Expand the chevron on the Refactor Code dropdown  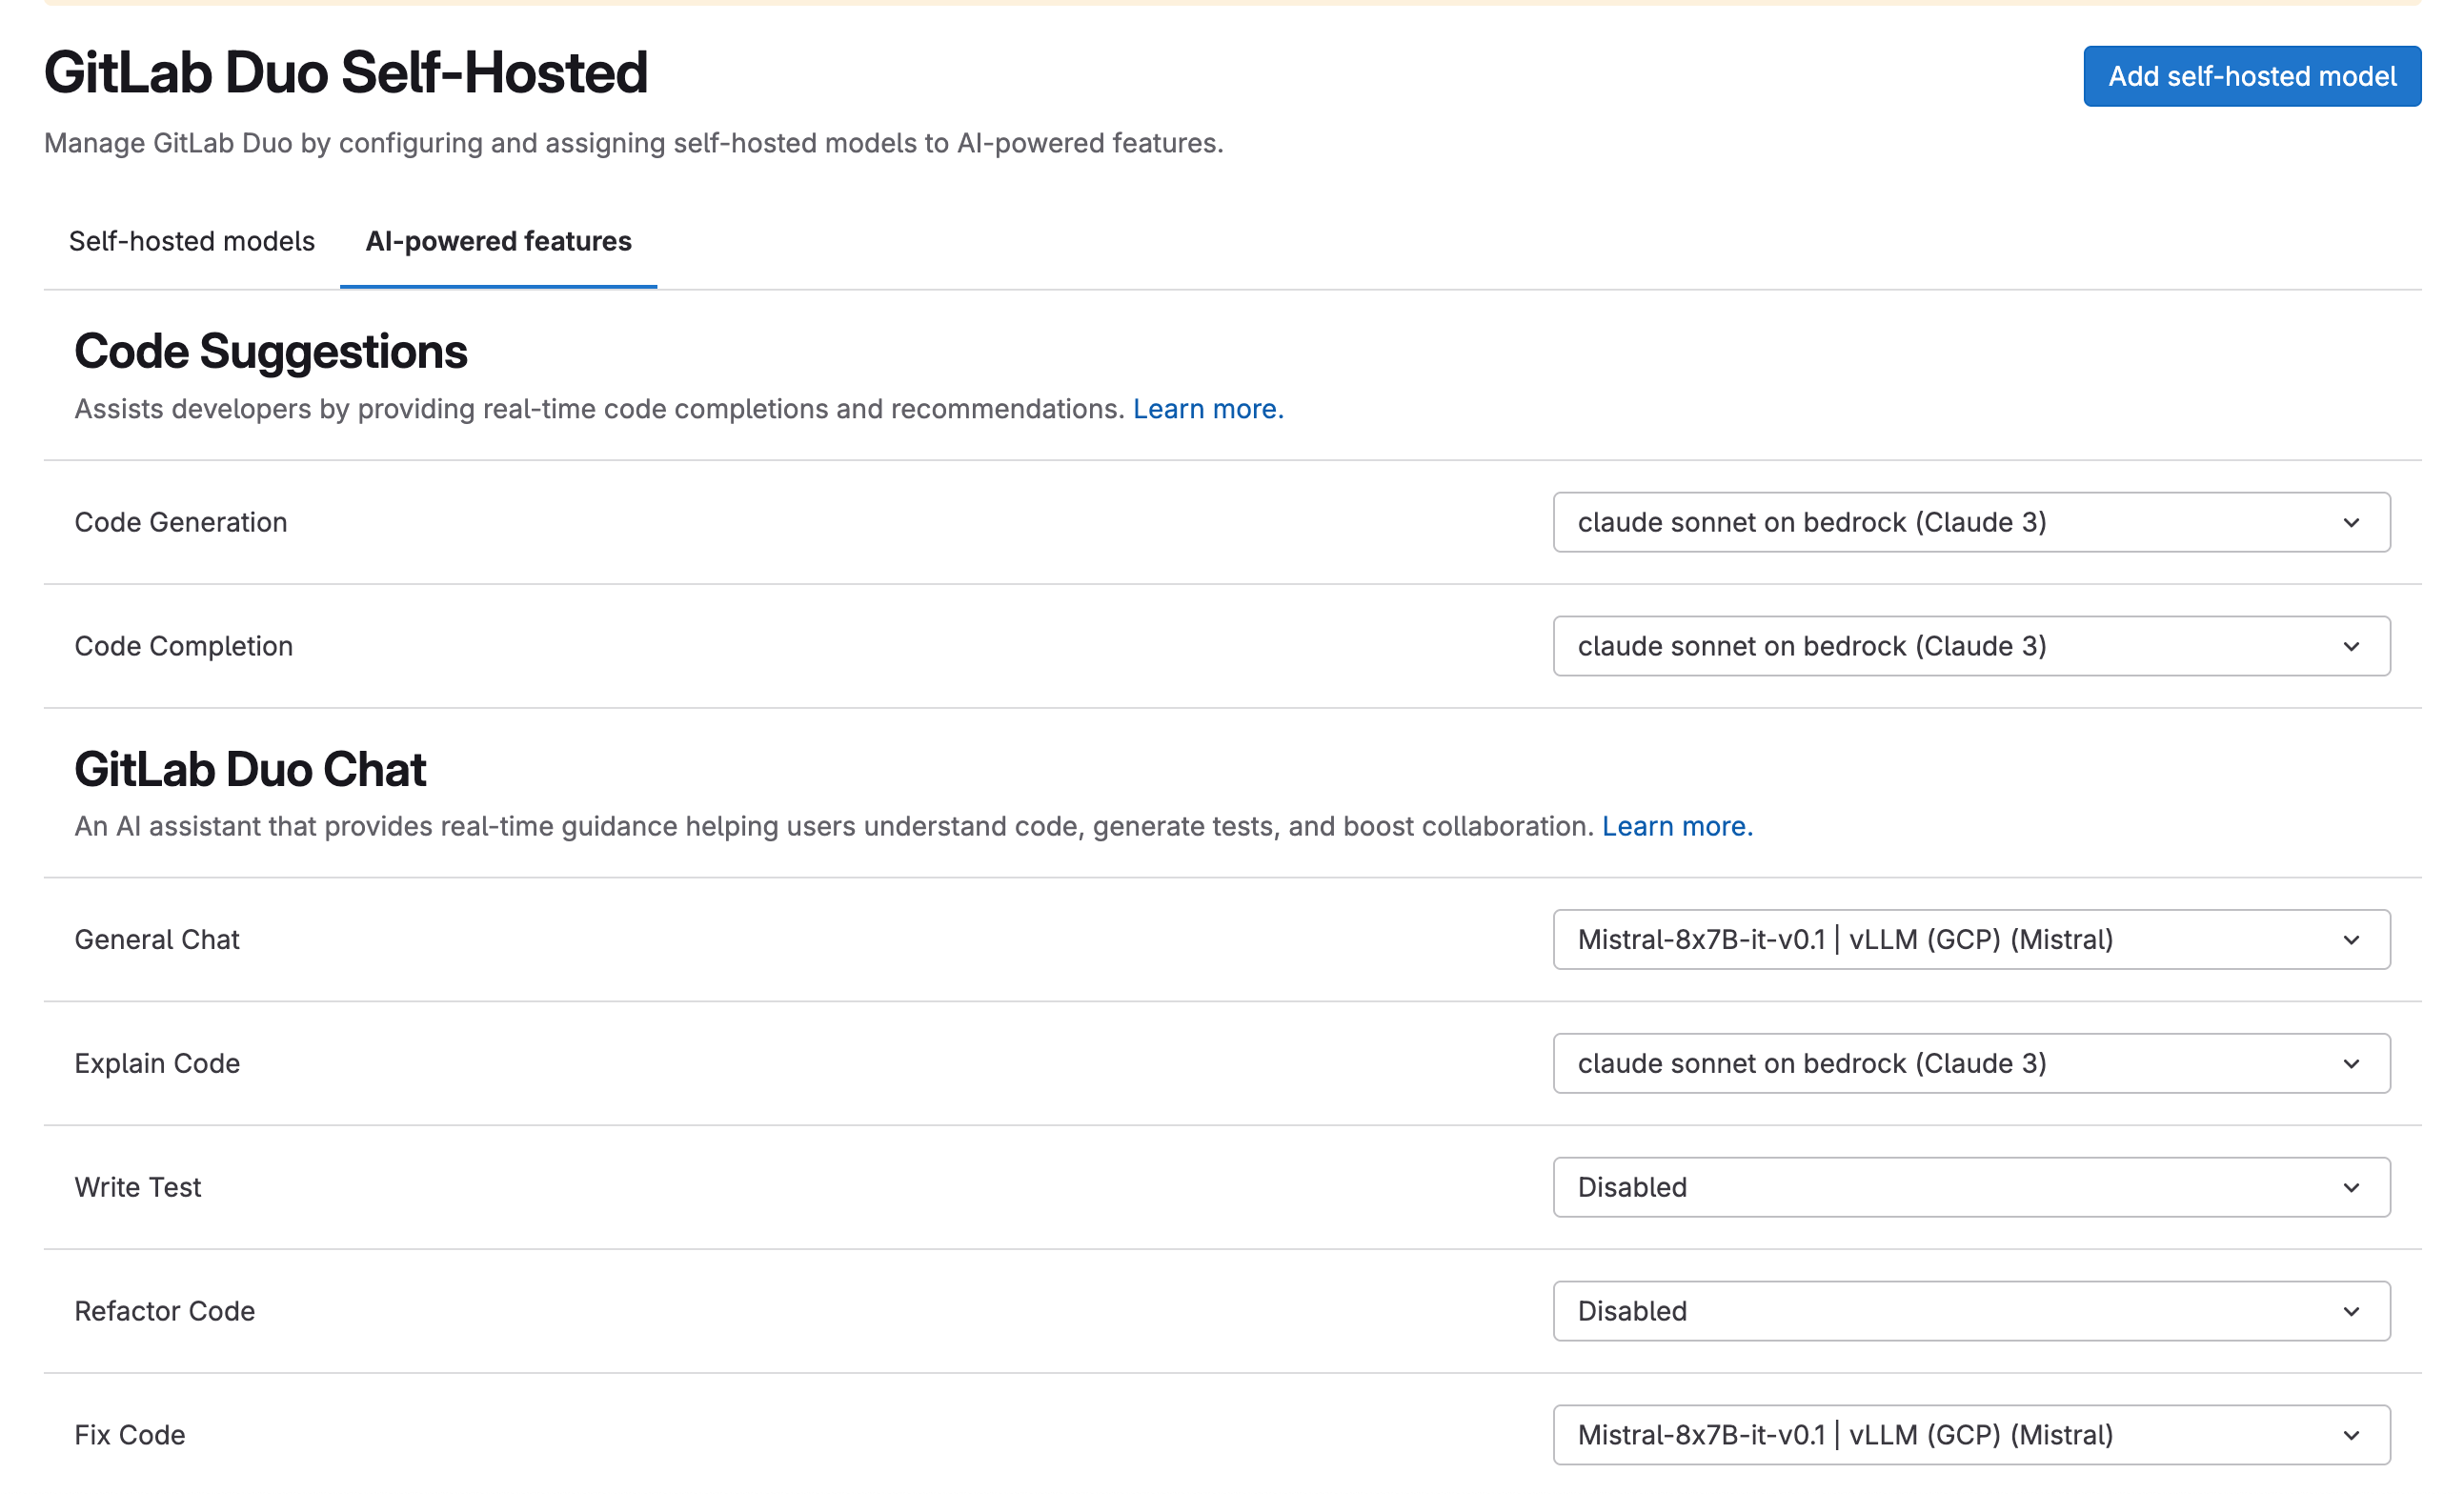[2352, 1311]
